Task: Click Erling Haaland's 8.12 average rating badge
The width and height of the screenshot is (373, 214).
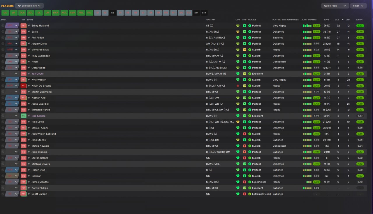Action: tap(360, 26)
